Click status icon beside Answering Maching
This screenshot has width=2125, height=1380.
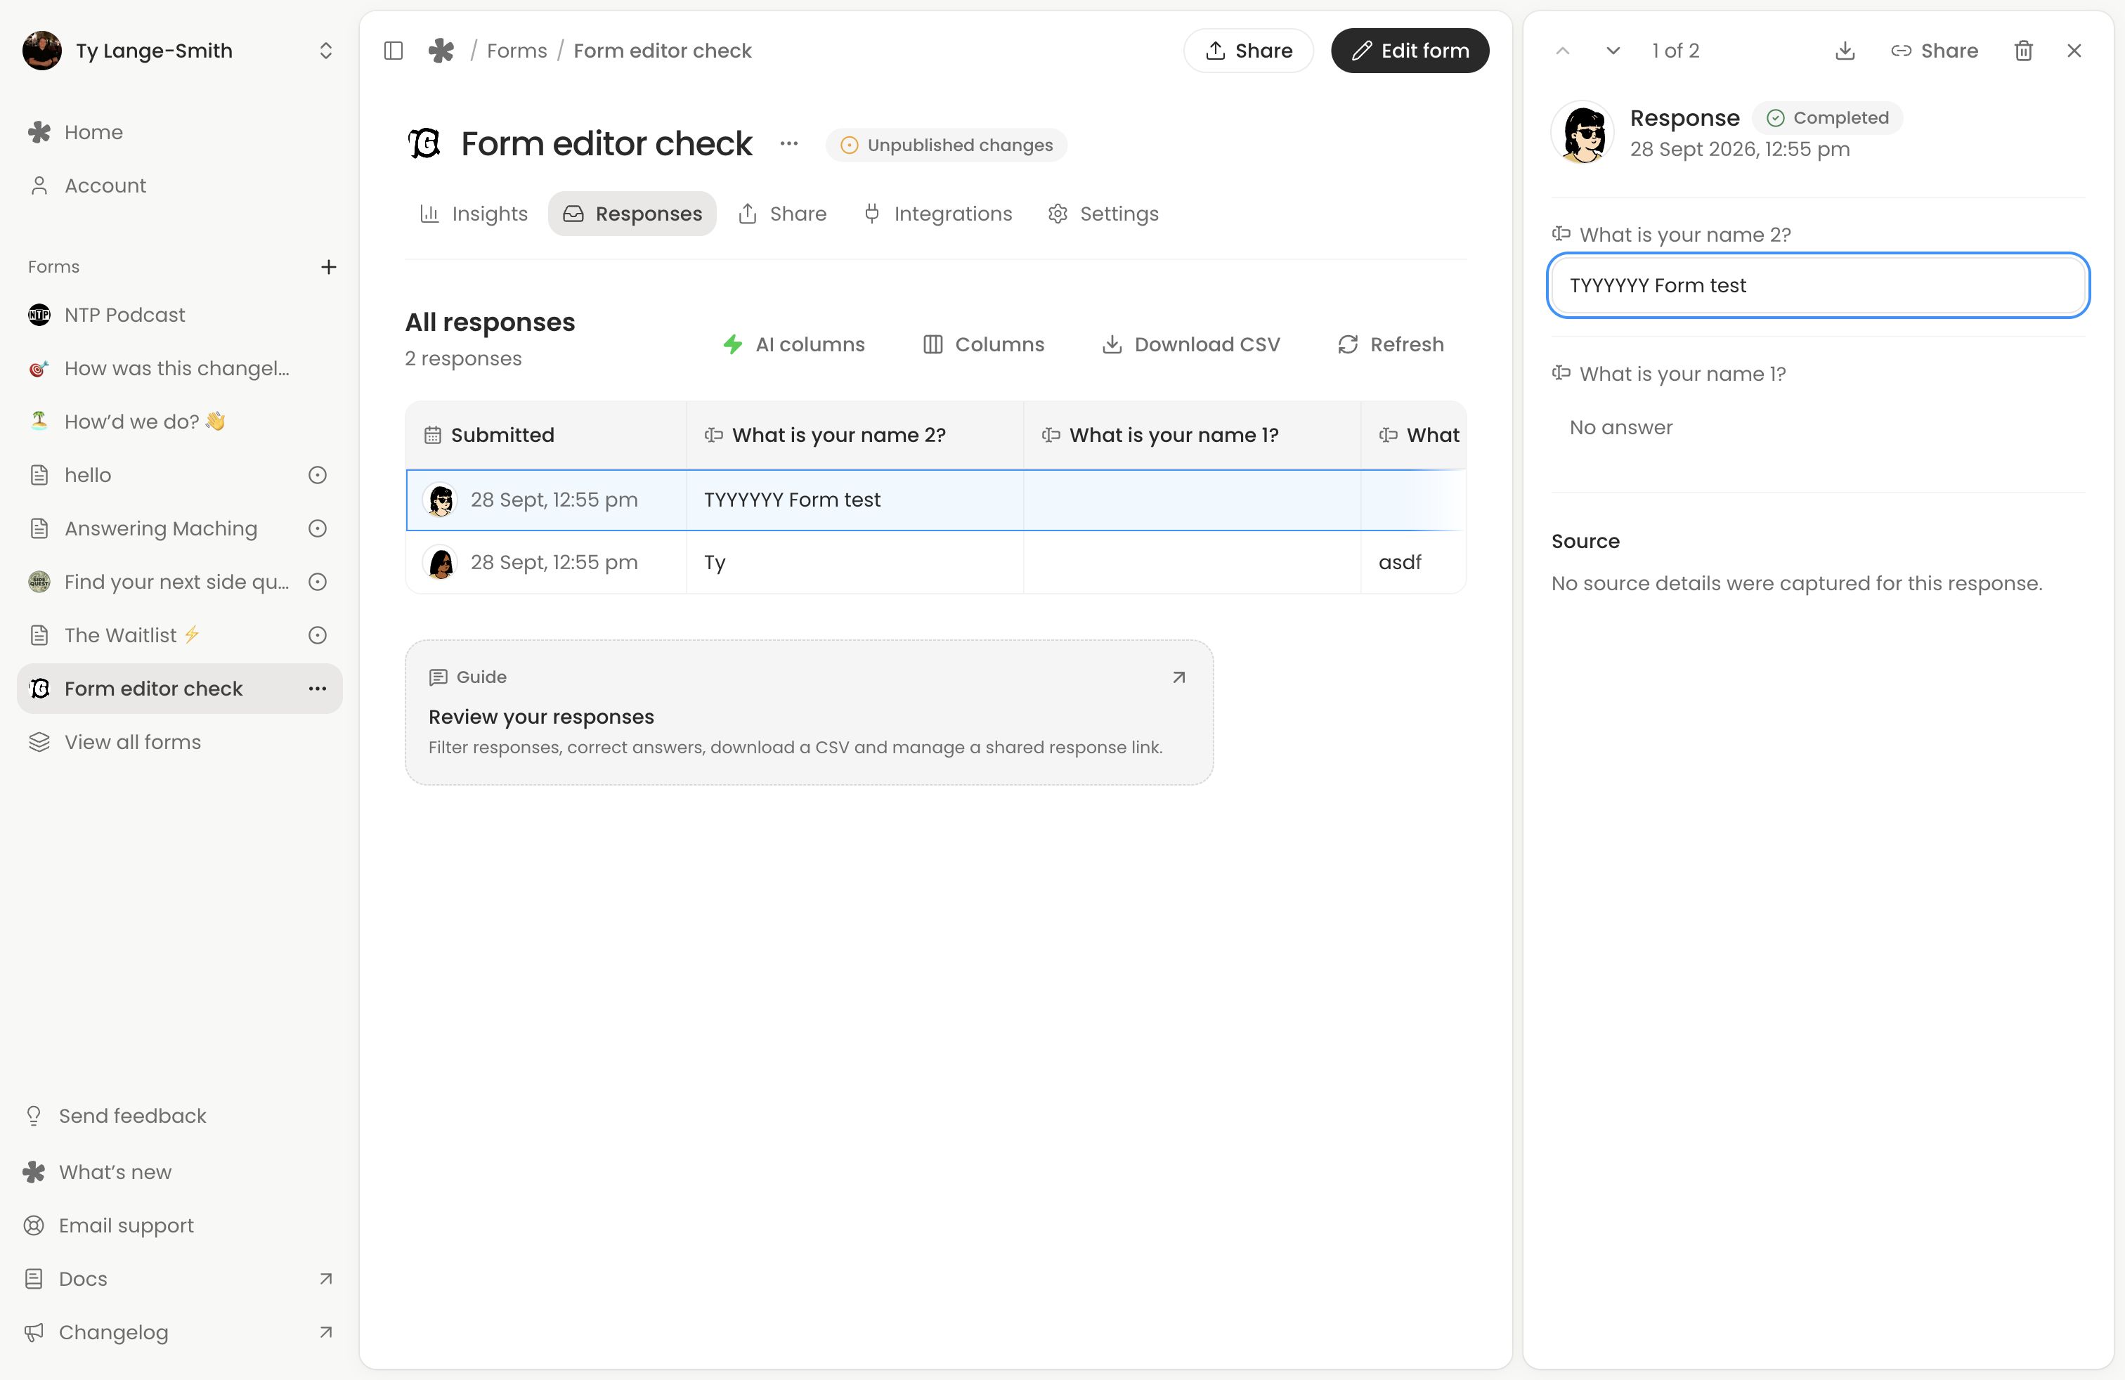pos(317,528)
